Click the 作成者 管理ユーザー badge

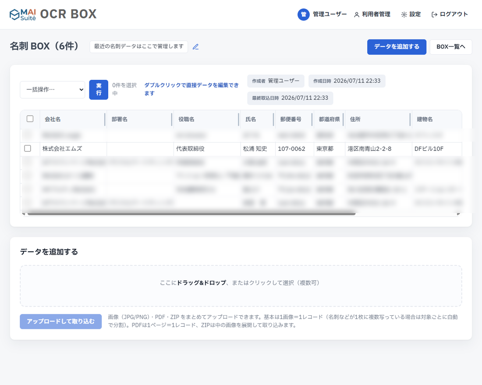pyautogui.click(x=276, y=81)
